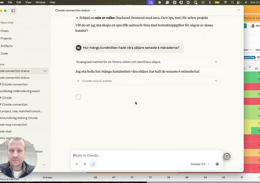Click the share icon at top right
The width and height of the screenshot is (260, 183).
click(x=238, y=10)
